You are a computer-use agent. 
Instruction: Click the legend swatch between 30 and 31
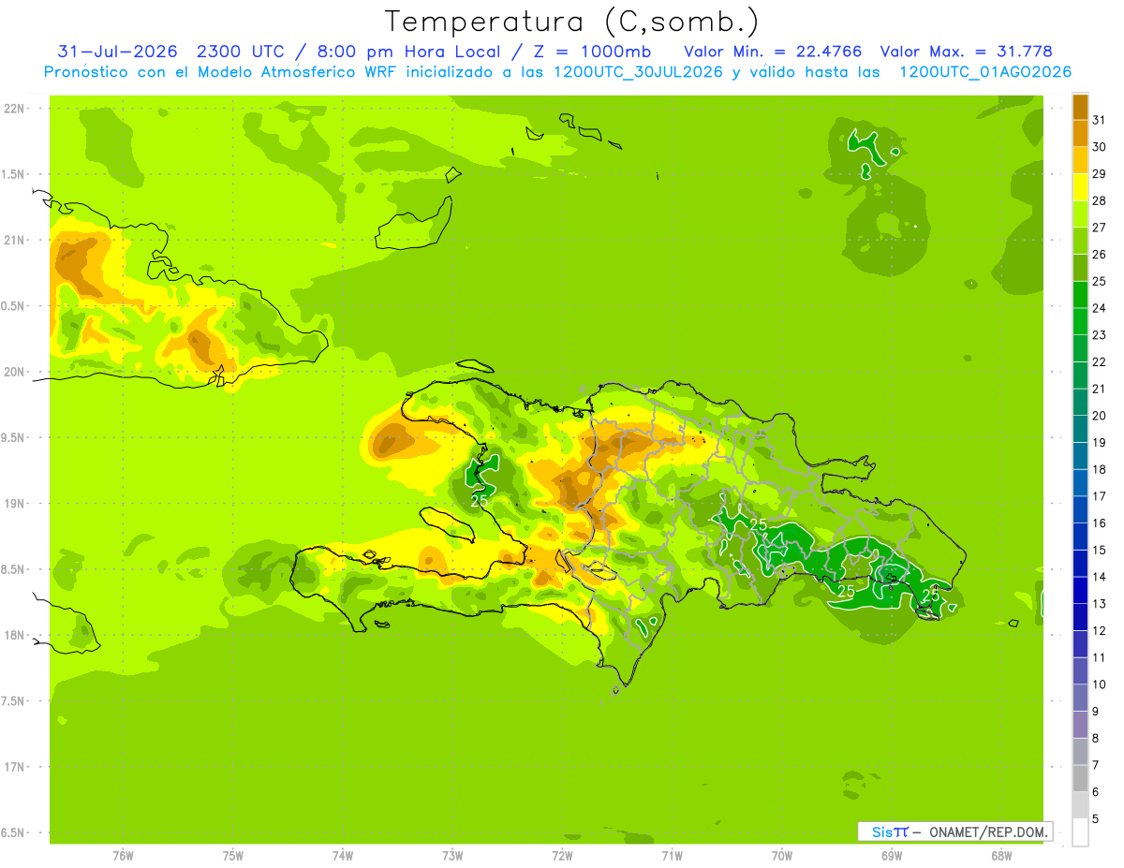coord(1080,134)
